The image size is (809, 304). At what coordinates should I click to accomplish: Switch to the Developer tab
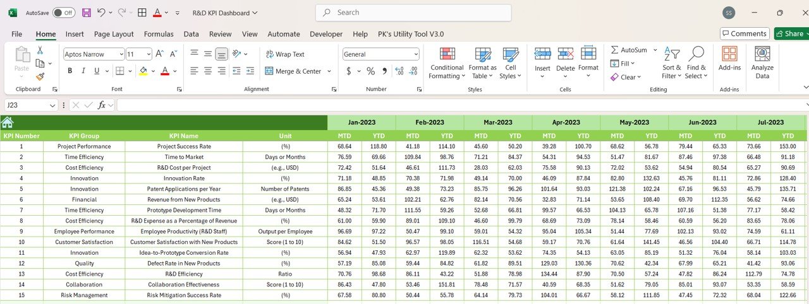[x=326, y=34]
